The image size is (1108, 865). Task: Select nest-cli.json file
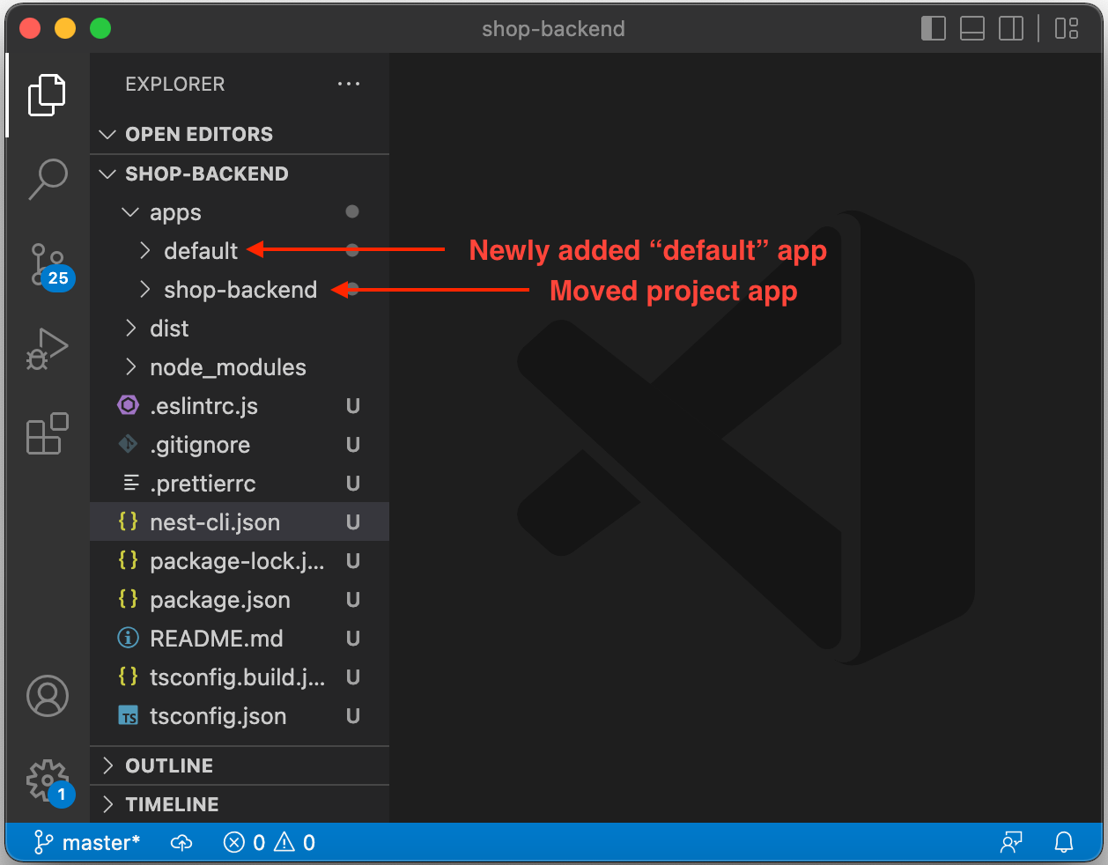point(240,522)
